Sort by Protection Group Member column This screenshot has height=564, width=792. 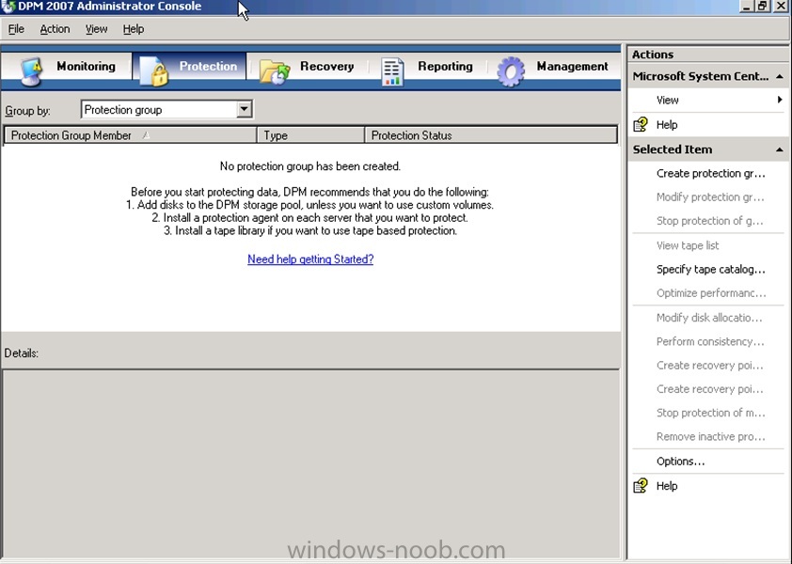tap(131, 135)
